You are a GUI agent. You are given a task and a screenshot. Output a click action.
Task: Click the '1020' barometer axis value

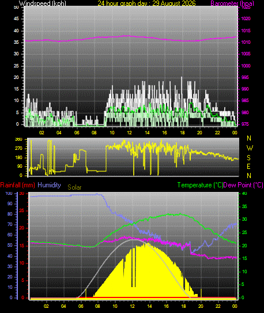246,18
